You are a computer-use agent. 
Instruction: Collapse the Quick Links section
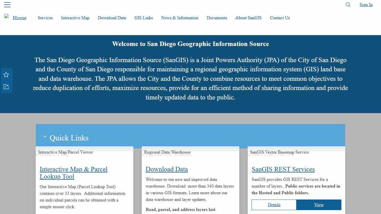point(45,137)
